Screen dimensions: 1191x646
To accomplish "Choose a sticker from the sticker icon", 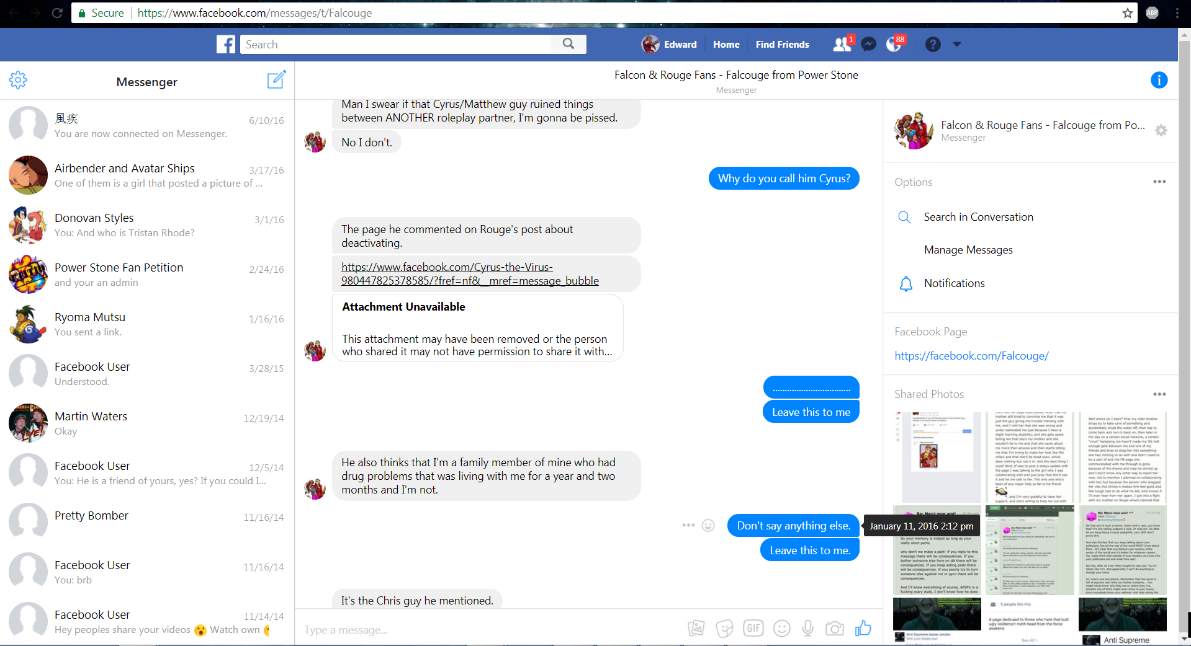I will [724, 629].
